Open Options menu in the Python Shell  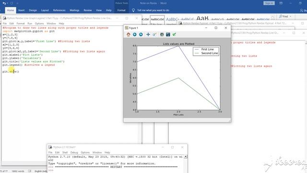[x=85, y=152]
